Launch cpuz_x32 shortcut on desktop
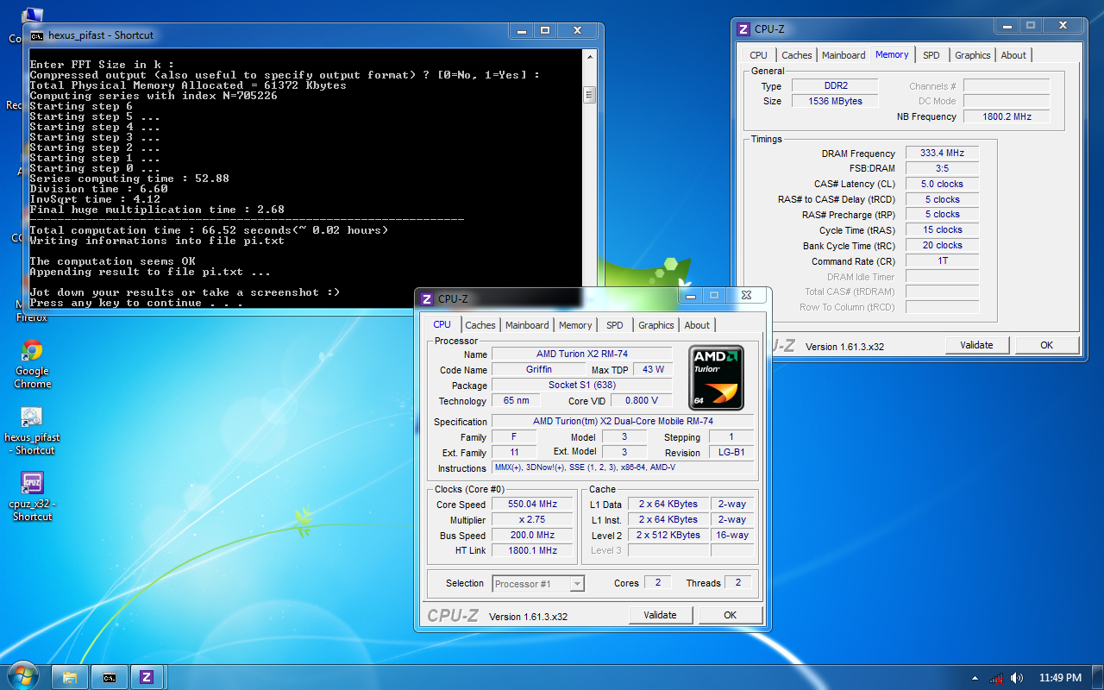 [x=33, y=497]
